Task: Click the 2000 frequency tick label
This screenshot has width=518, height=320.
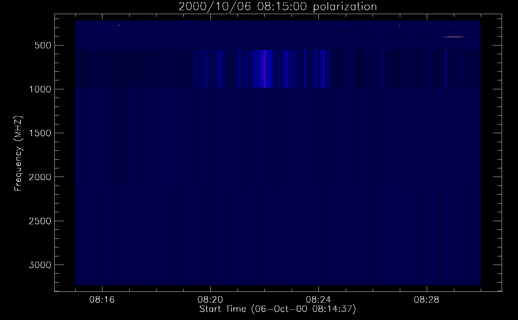Action: pos(40,177)
